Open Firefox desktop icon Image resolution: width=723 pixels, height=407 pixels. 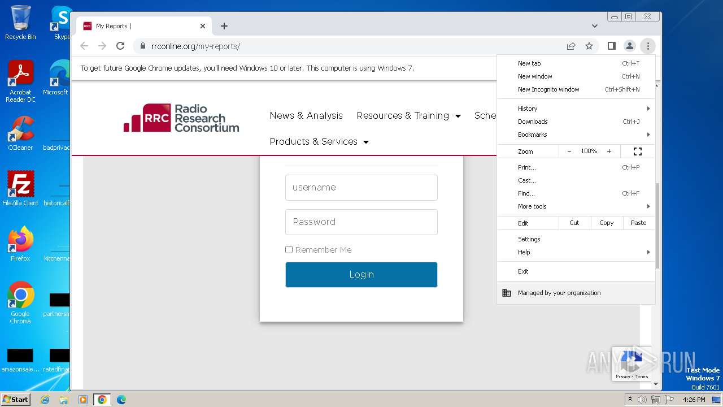tap(20, 244)
